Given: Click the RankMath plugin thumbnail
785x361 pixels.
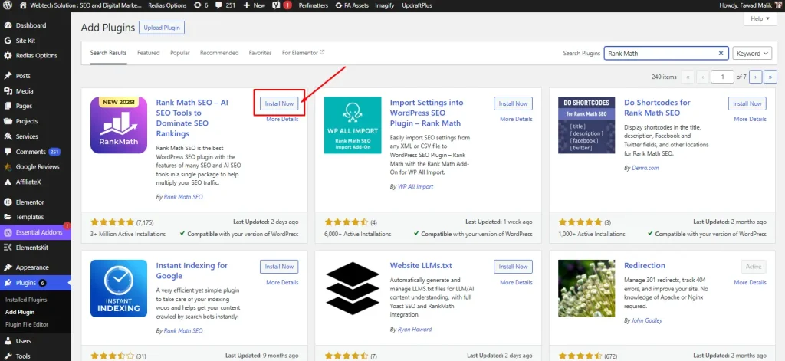Looking at the screenshot, I should pyautogui.click(x=119, y=125).
